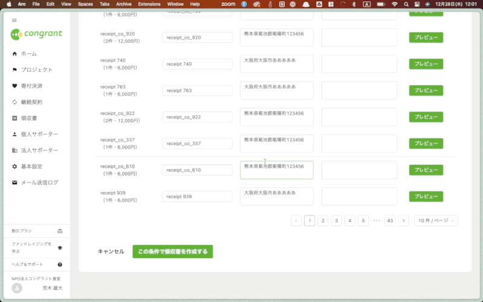Preview receipt 939
This screenshot has width=483, height=302.
click(426, 196)
